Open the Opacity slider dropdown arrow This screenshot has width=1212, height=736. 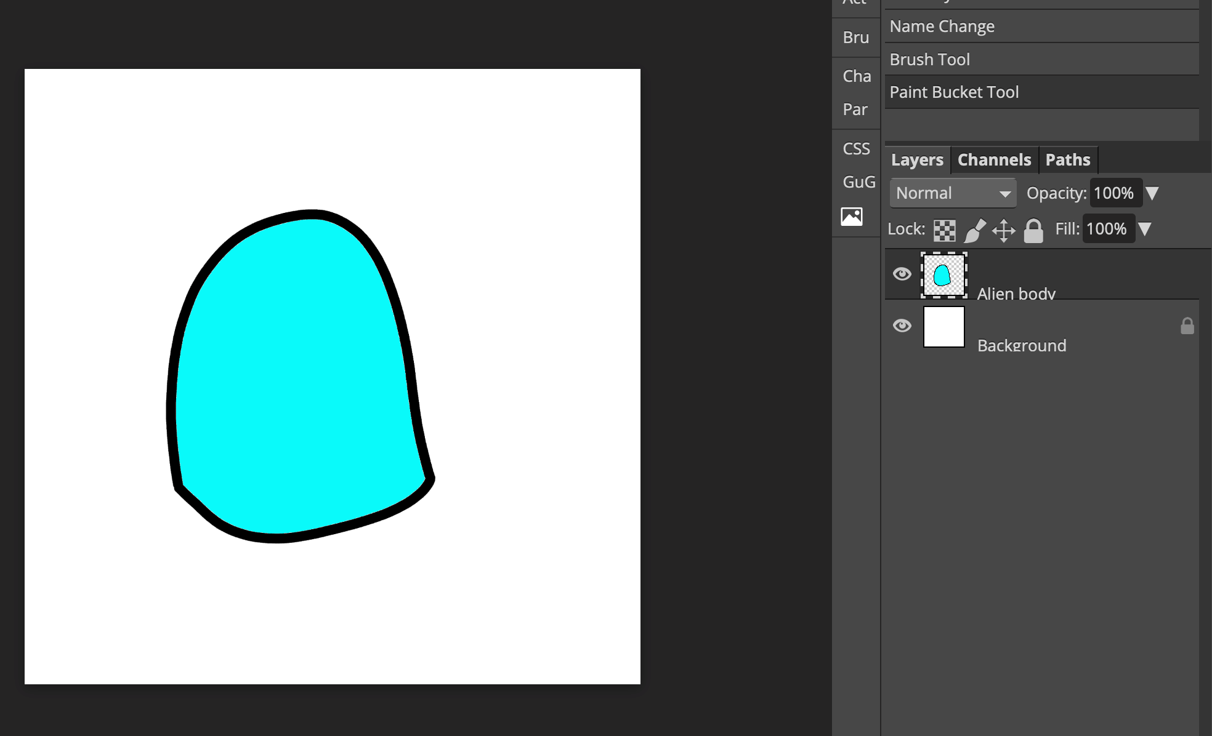coord(1152,193)
